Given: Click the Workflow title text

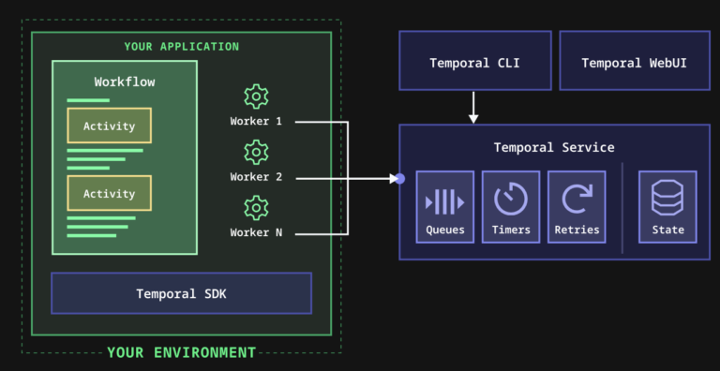Looking at the screenshot, I should 125,82.
